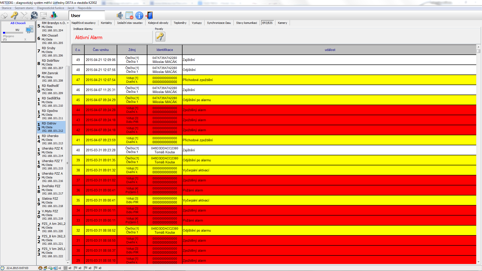Open the Stanice menu
The image size is (482, 271).
coord(7,8)
